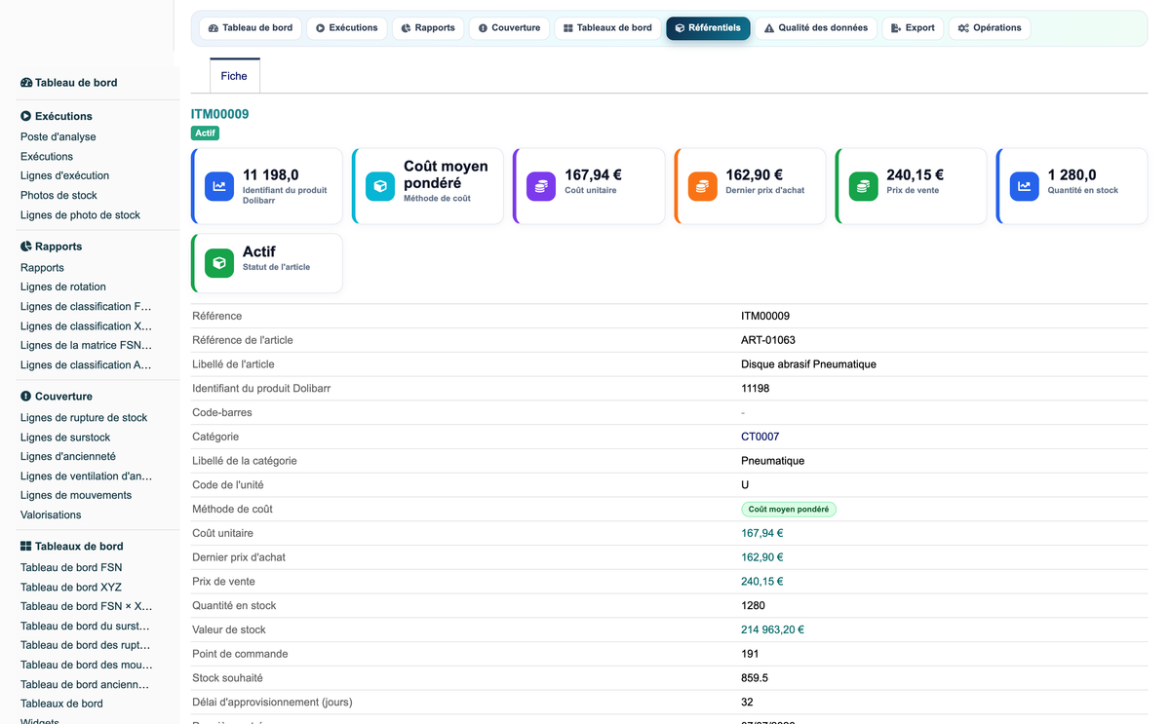This screenshot has height=724, width=1170.
Task: Open the sidebar Exécutions sub-link
Action: (47, 157)
